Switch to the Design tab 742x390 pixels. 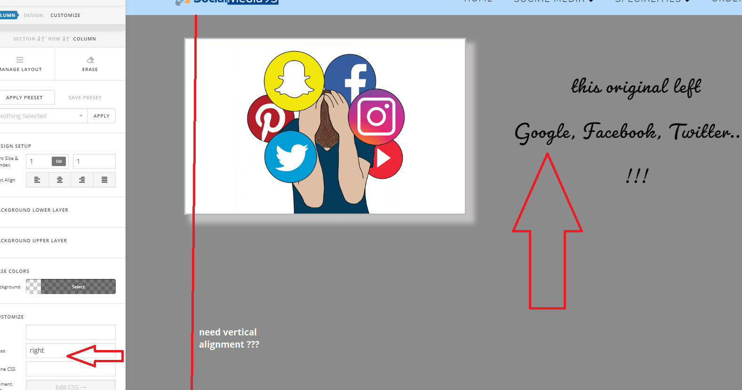coord(33,16)
